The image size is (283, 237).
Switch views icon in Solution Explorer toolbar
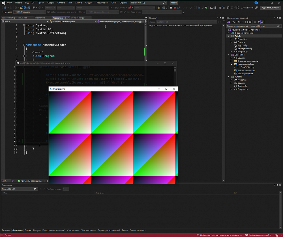click(x=228, y=22)
